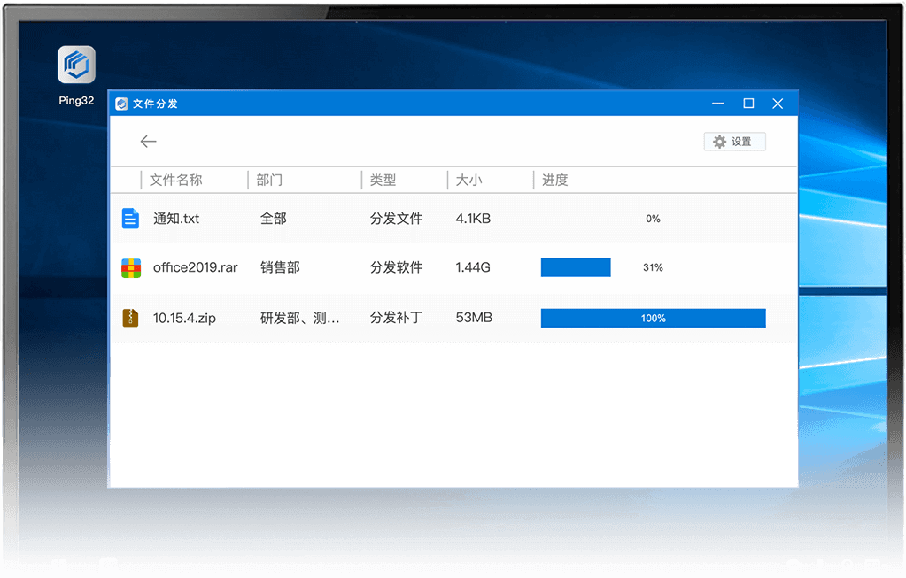This screenshot has width=906, height=578.
Task: Click the app logo in title bar
Action: click(121, 104)
